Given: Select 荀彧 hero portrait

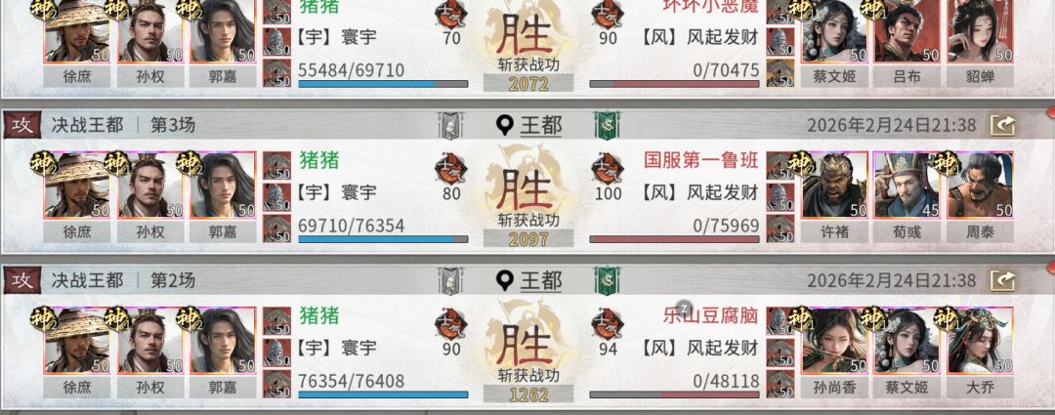Looking at the screenshot, I should pyautogui.click(x=907, y=185).
